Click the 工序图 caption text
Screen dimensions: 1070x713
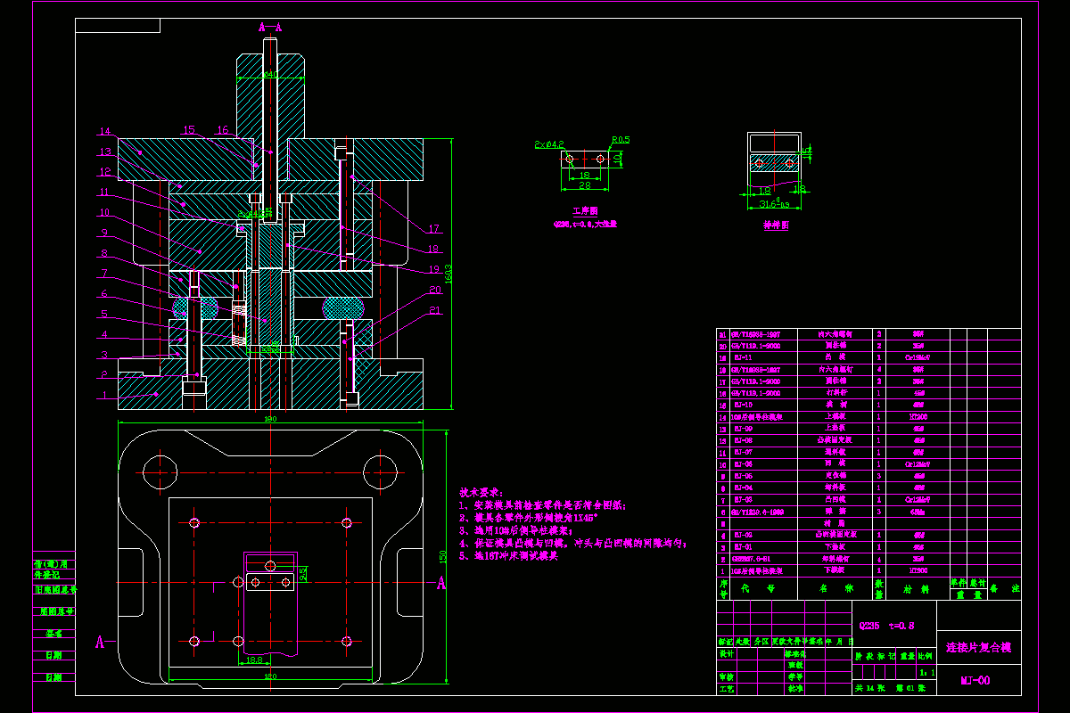(x=584, y=213)
